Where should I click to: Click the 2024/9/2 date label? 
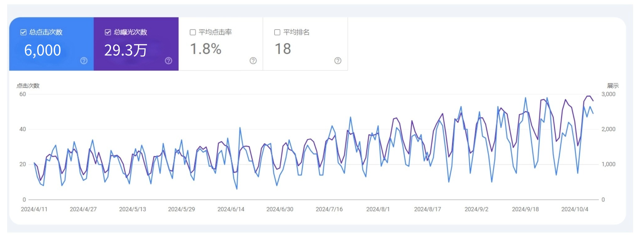click(x=476, y=209)
